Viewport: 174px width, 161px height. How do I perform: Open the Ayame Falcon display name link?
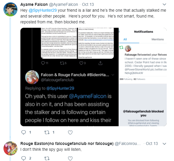pyautogui.click(x=34, y=4)
